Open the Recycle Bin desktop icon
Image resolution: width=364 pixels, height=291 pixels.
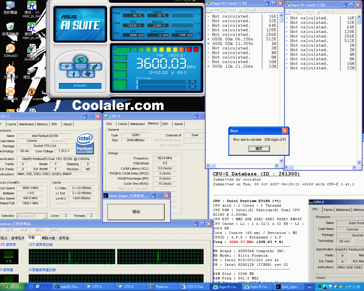point(10,29)
